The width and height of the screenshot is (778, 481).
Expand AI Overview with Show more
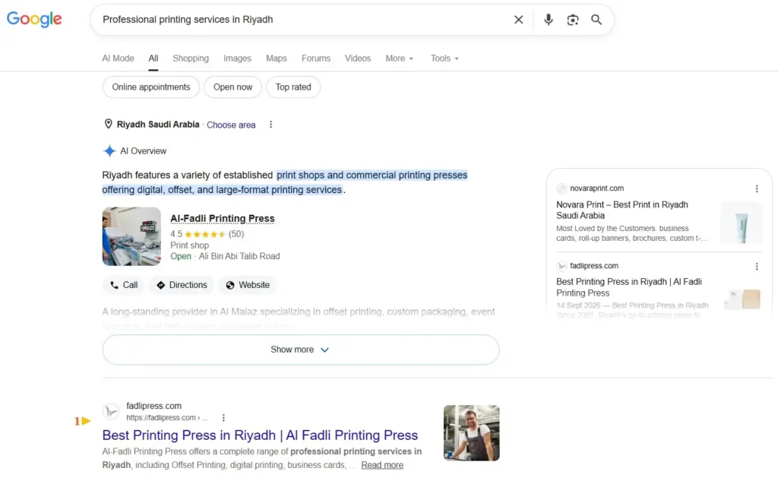301,350
